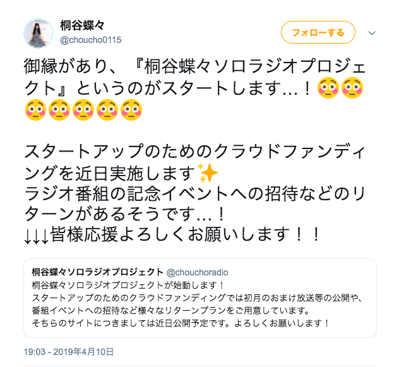The height and width of the screenshot is (367, 399).
Task: Click the フォローする follow button
Action: [318, 32]
